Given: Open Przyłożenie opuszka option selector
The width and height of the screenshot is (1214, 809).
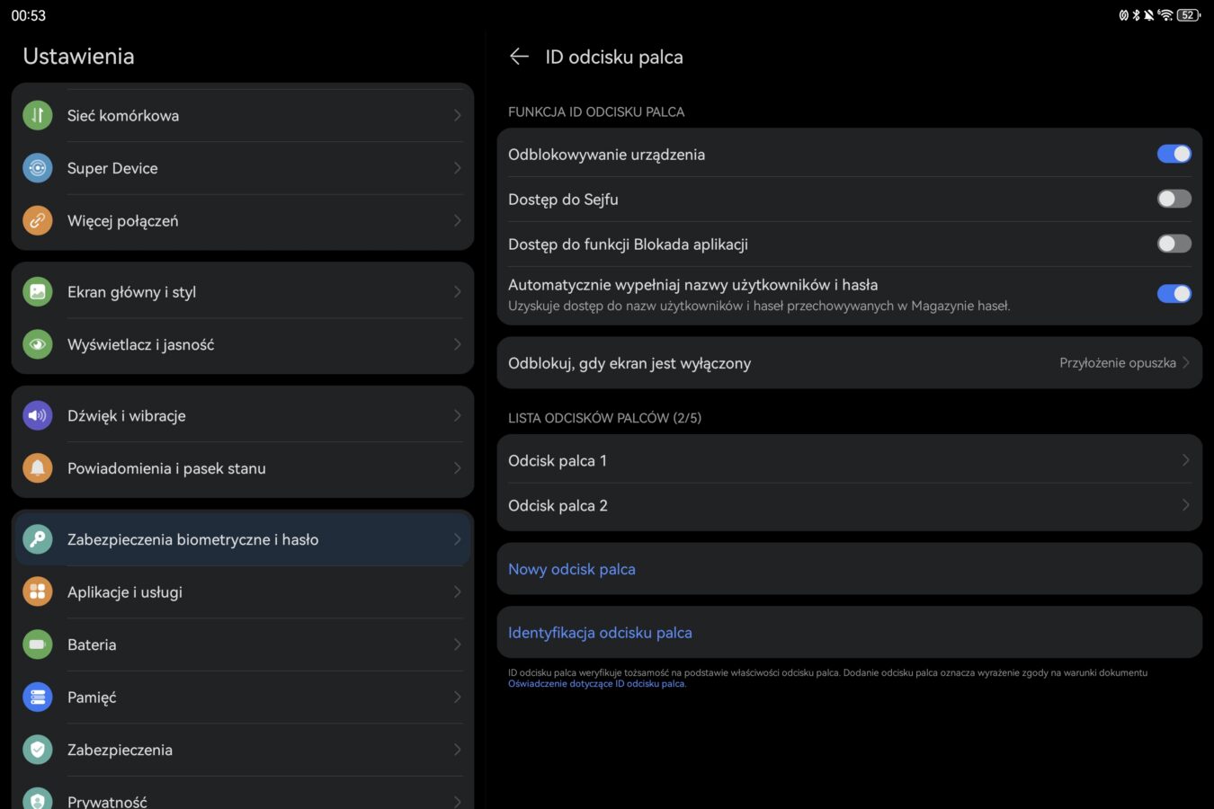Looking at the screenshot, I should click(x=1124, y=363).
